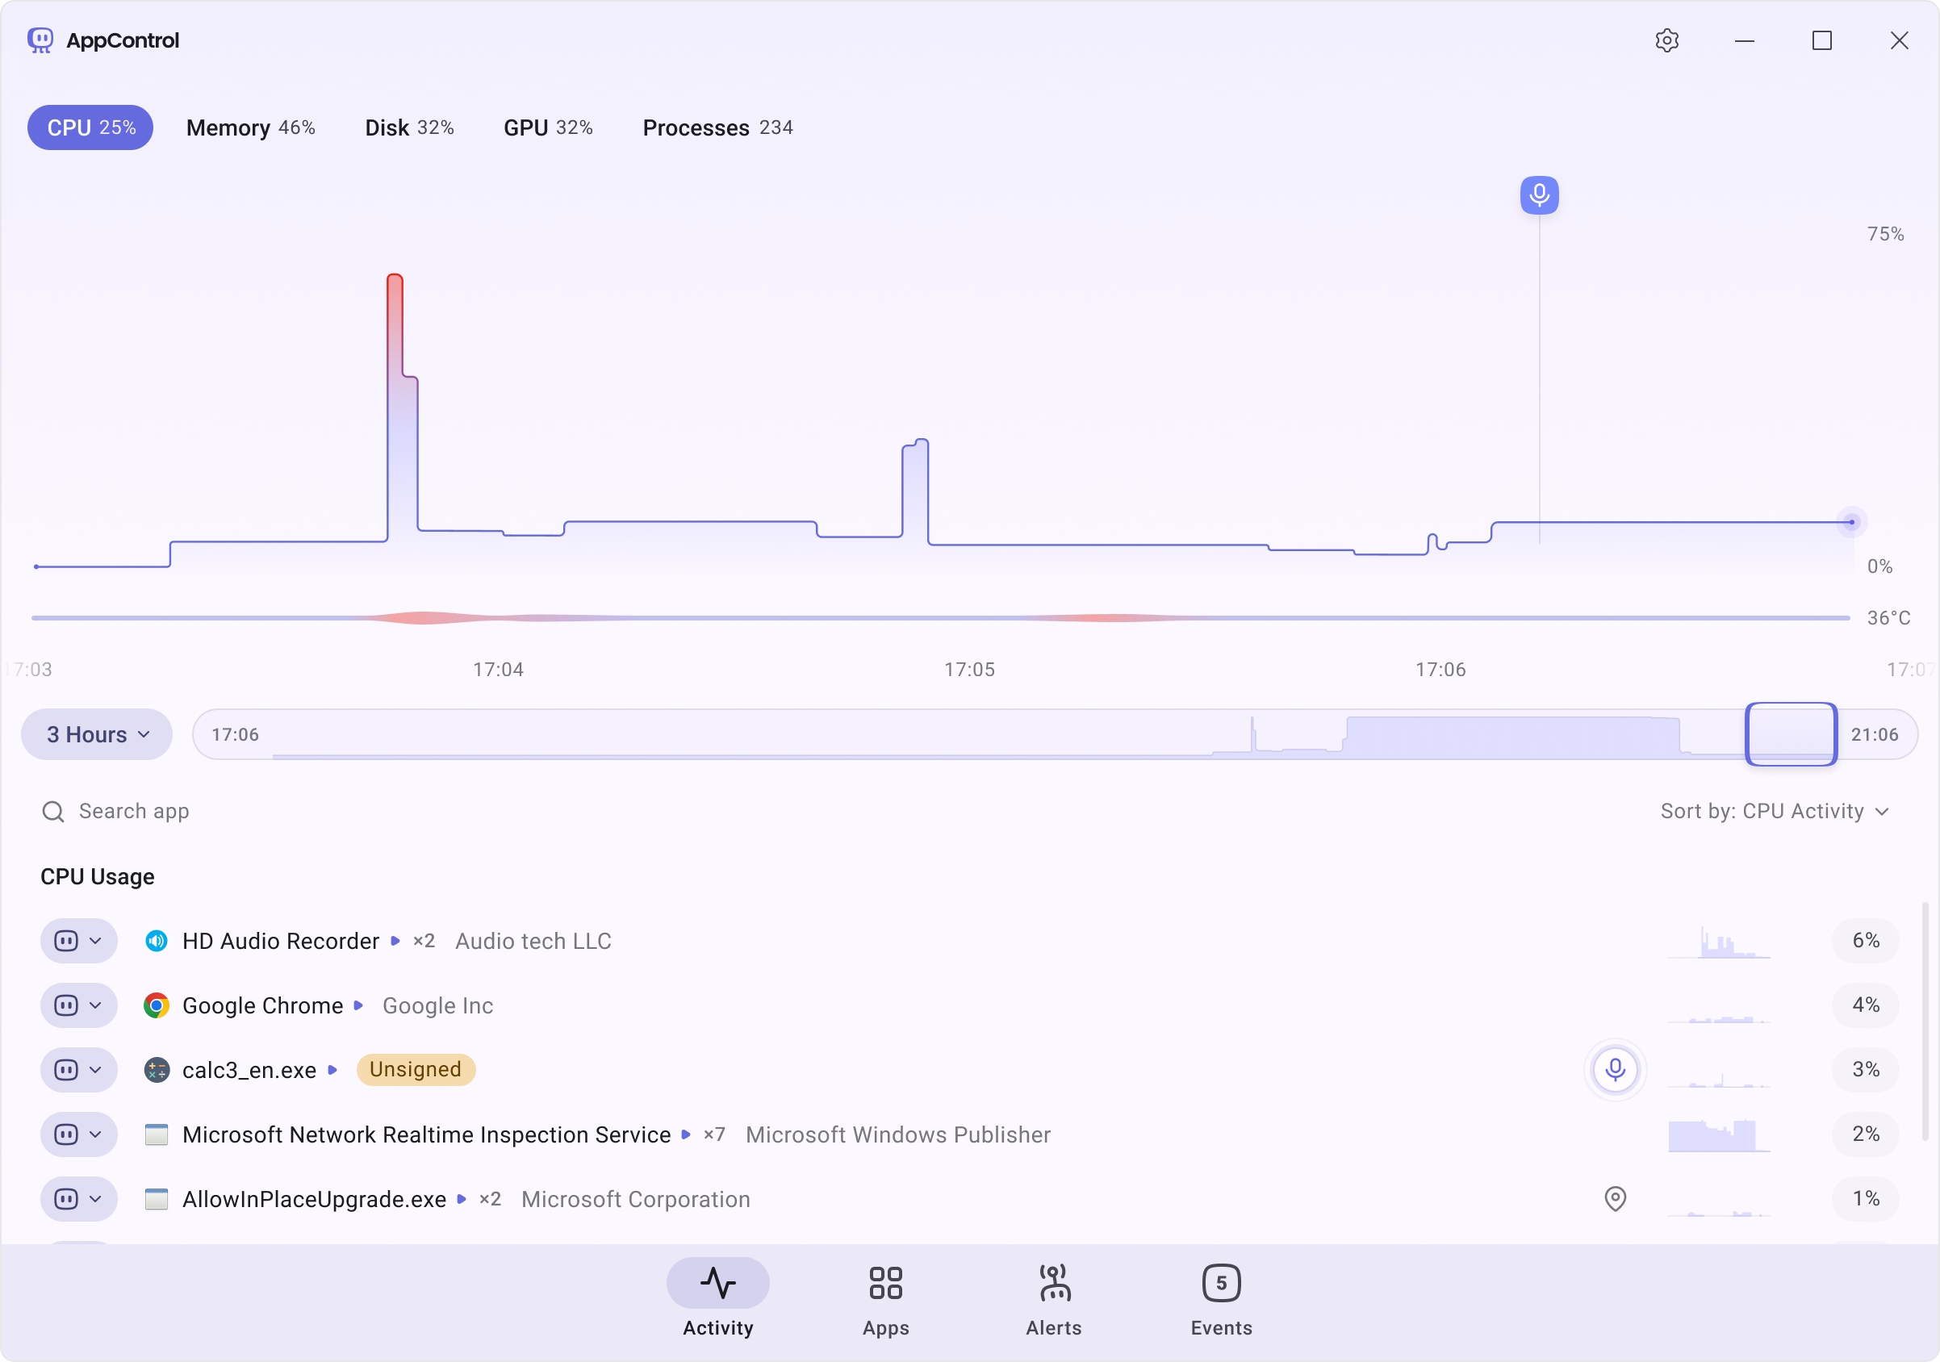Switch to the Memory tab
This screenshot has height=1362, width=1940.
pos(250,127)
